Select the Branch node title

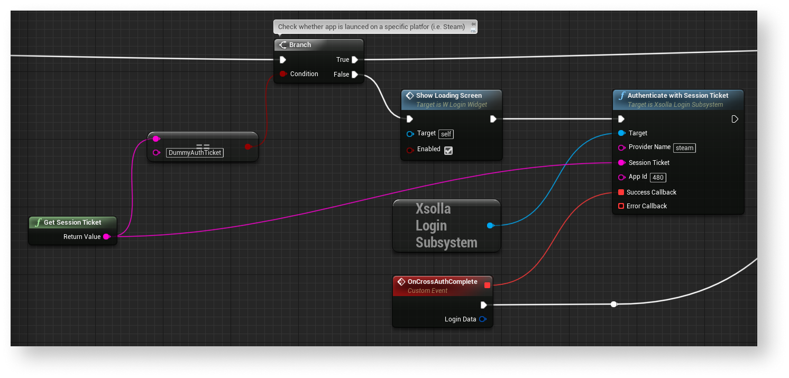coord(300,45)
